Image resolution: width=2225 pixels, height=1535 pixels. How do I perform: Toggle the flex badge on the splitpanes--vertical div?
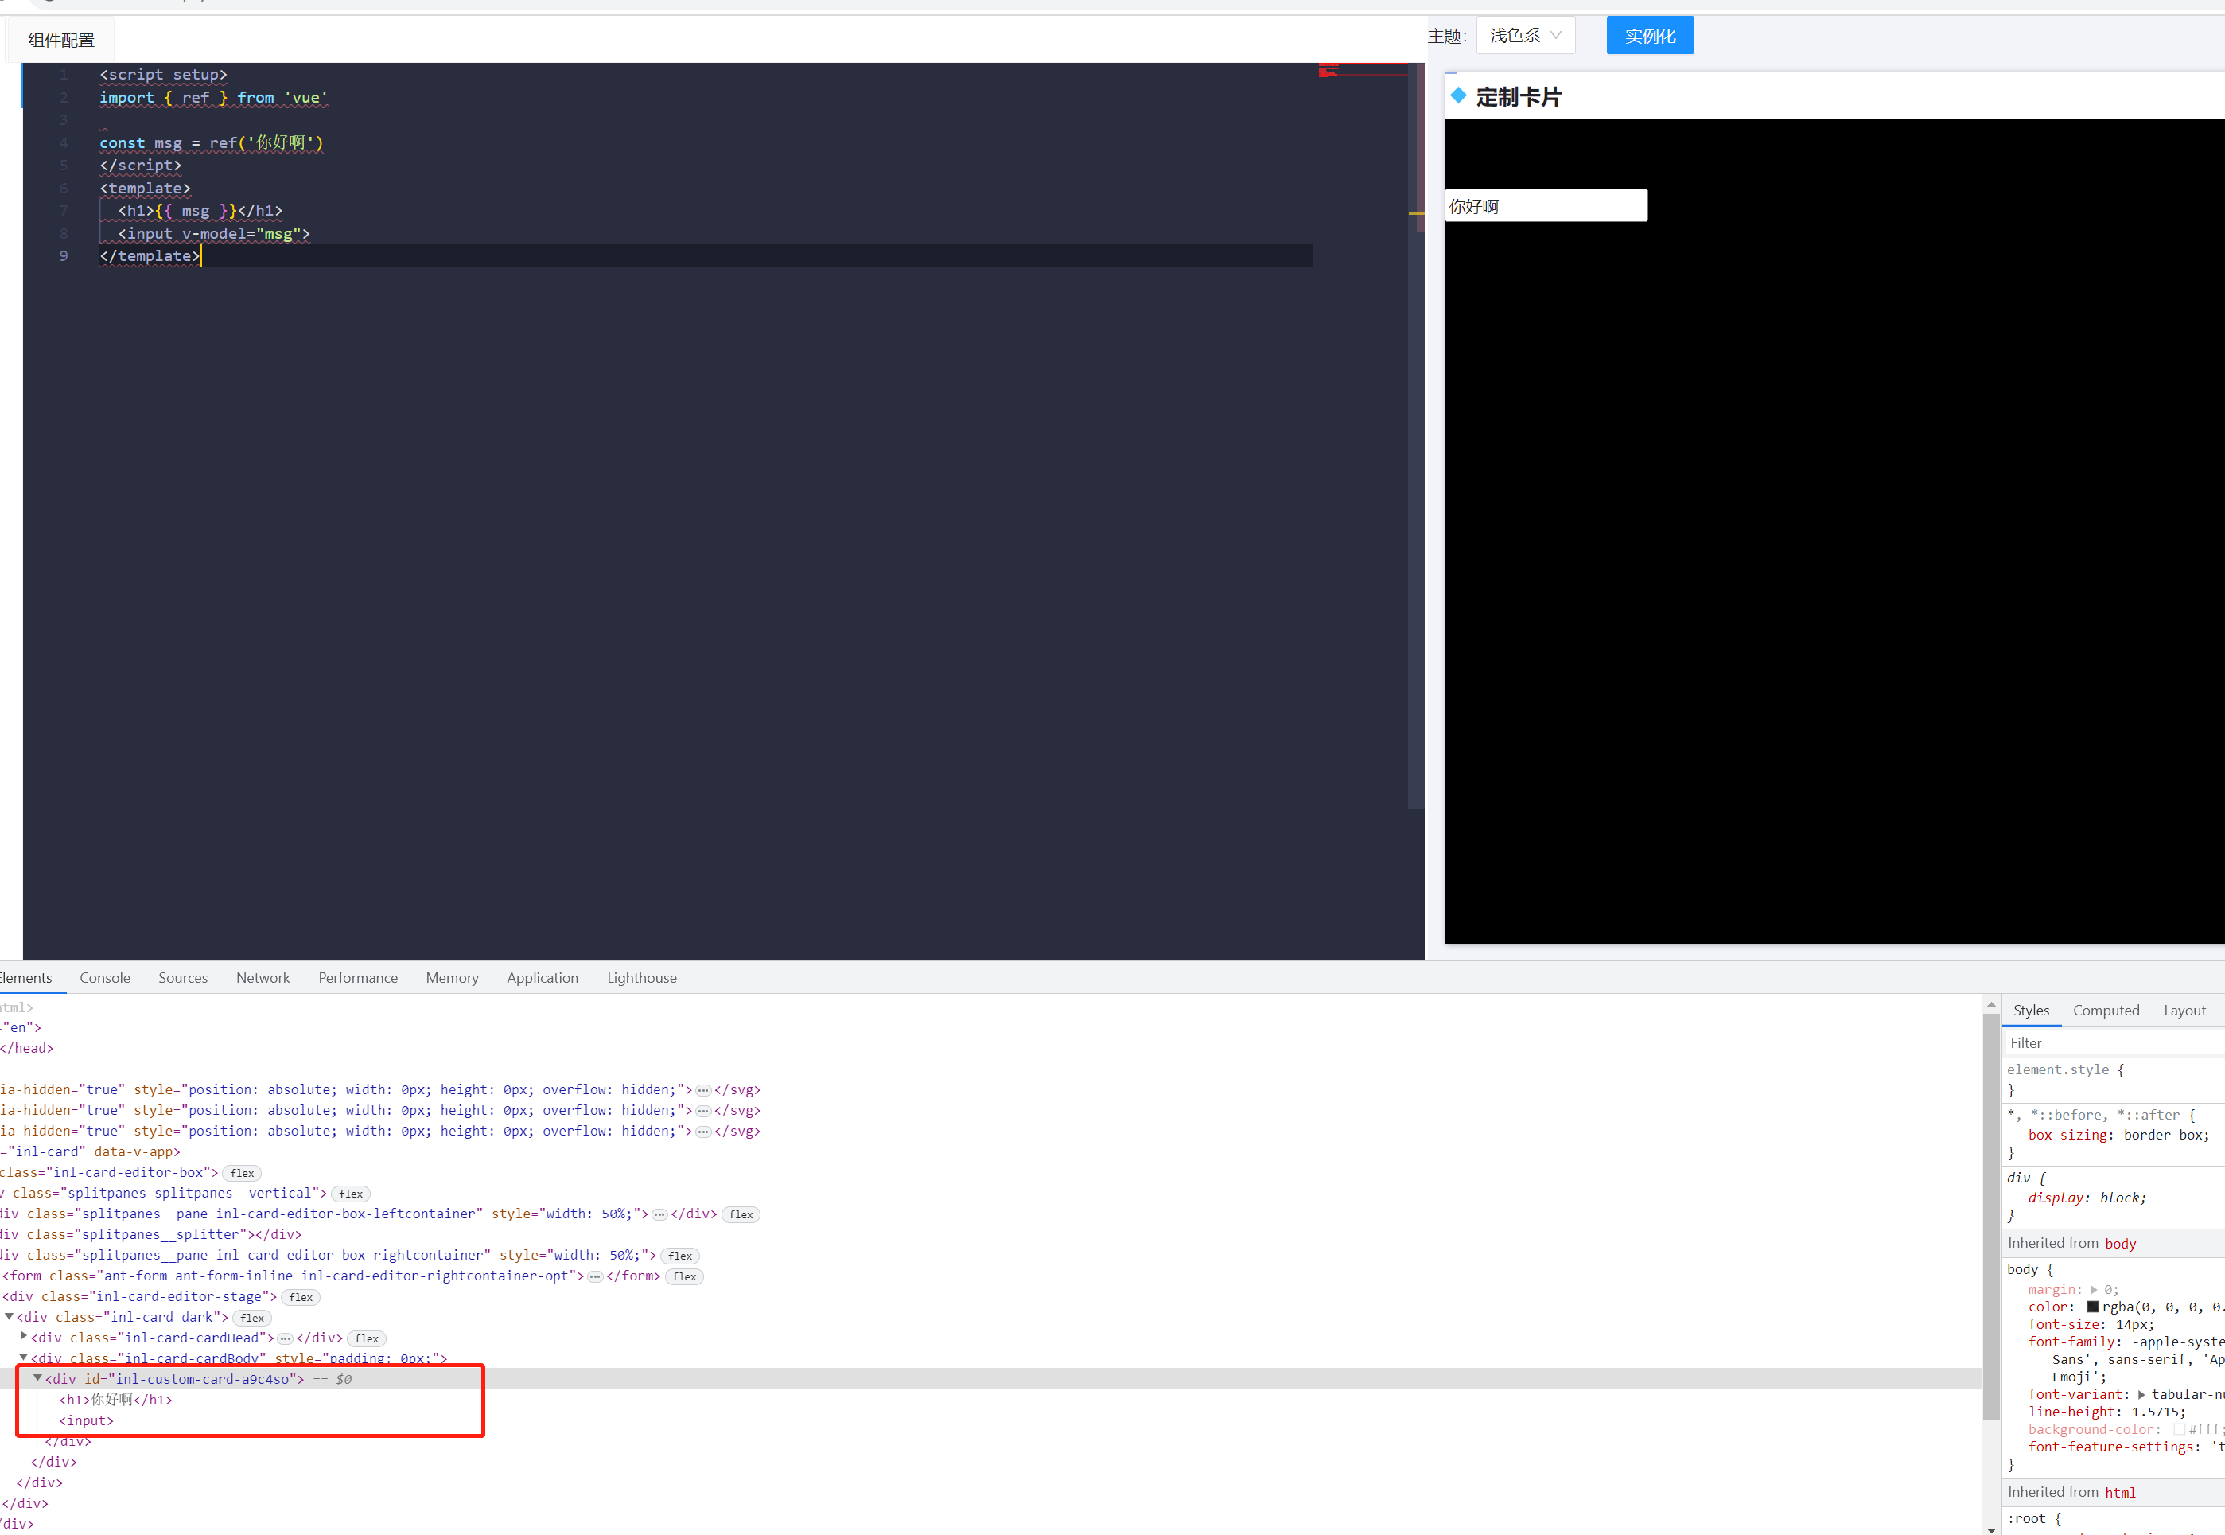pyautogui.click(x=350, y=1194)
